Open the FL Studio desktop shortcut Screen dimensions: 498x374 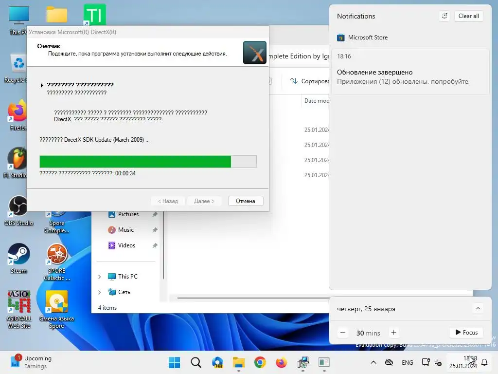click(15, 163)
